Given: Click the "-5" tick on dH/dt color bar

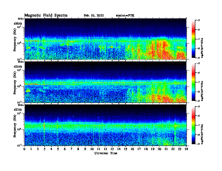Looking at the screenshot, I should (198, 20).
